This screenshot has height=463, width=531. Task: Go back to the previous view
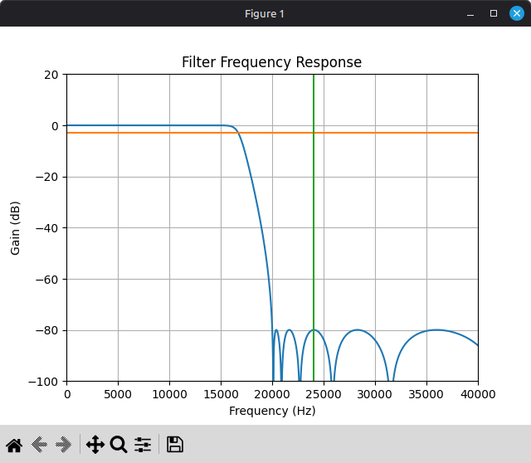pos(39,445)
